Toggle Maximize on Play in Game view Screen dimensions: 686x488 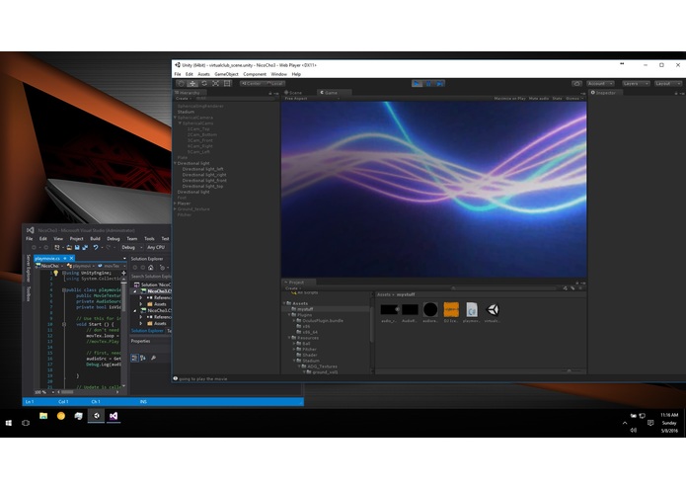pos(509,99)
